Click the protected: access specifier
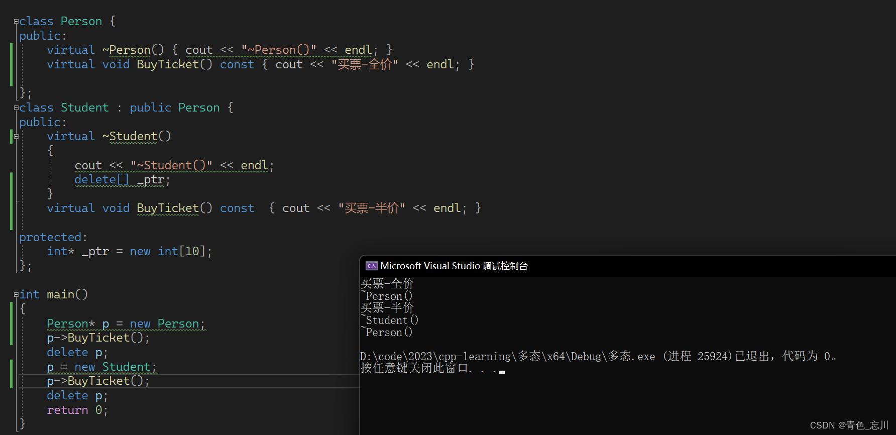 (x=53, y=237)
